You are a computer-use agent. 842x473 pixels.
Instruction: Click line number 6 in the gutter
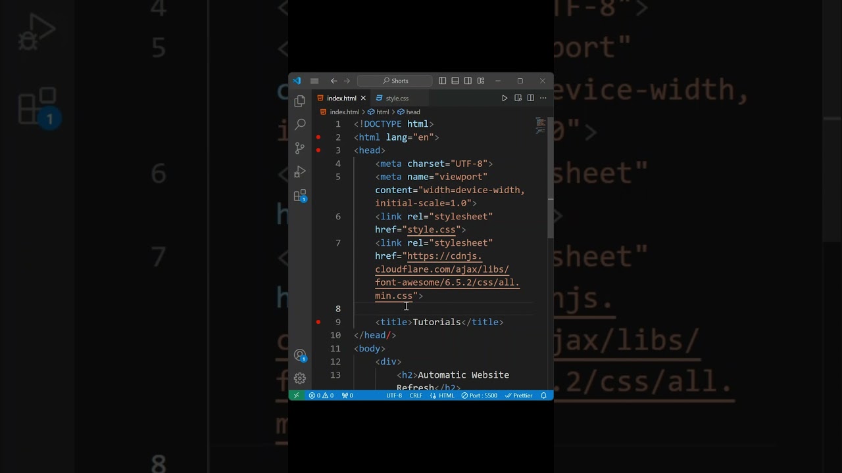[338, 216]
